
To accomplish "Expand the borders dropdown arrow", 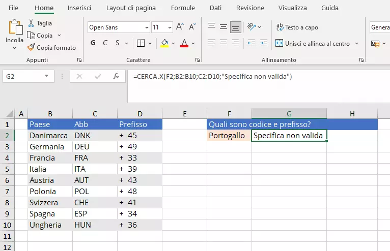I will (150, 43).
